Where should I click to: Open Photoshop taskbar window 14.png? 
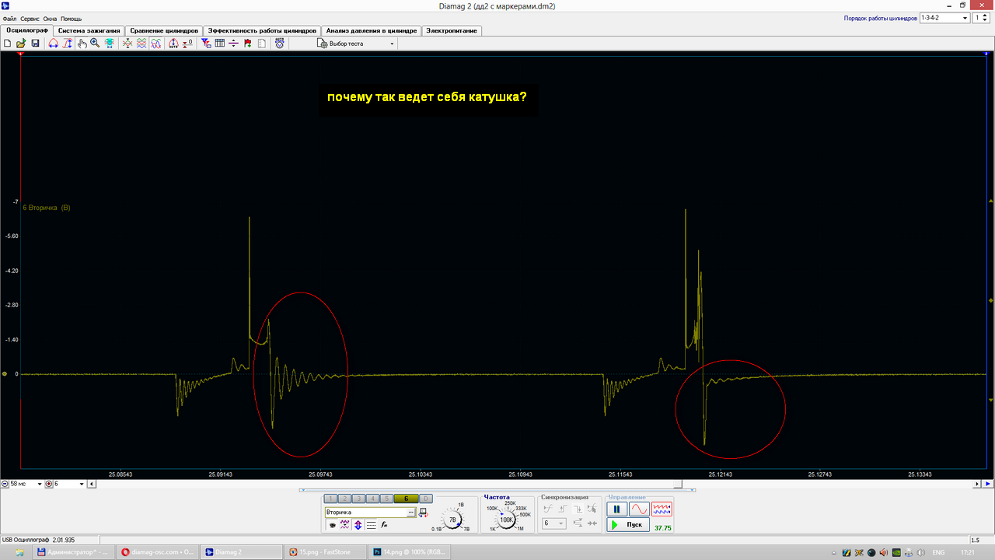(409, 552)
